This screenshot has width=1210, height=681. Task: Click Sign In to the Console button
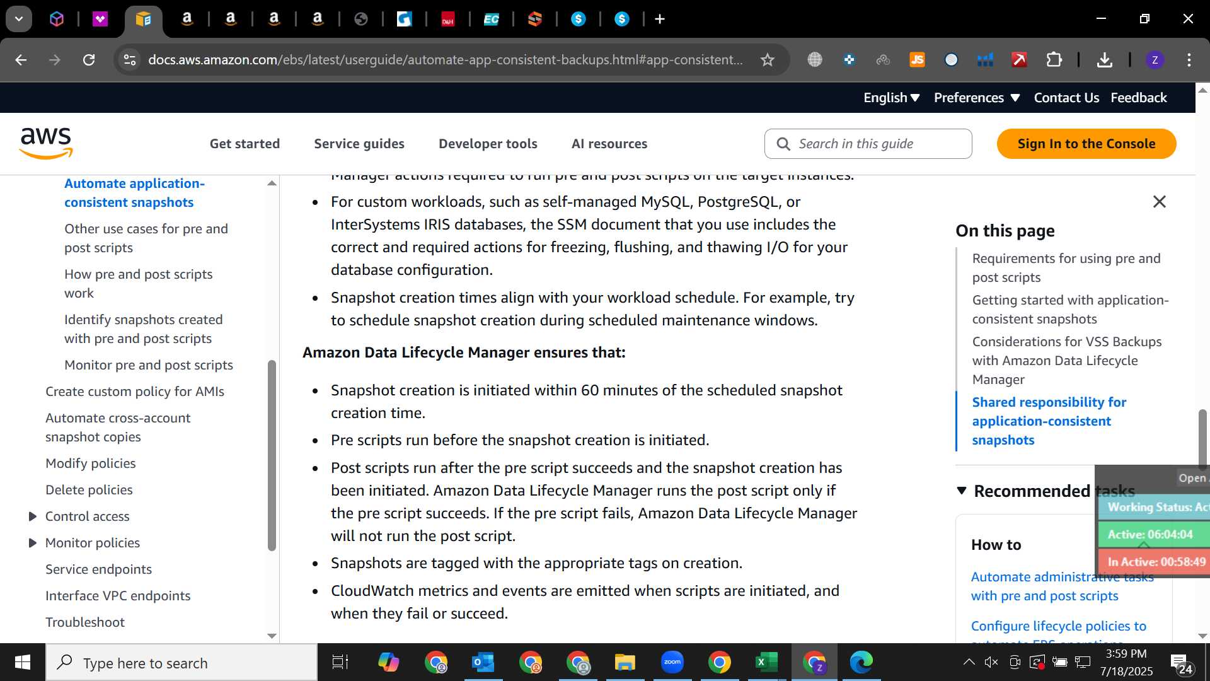click(x=1086, y=144)
